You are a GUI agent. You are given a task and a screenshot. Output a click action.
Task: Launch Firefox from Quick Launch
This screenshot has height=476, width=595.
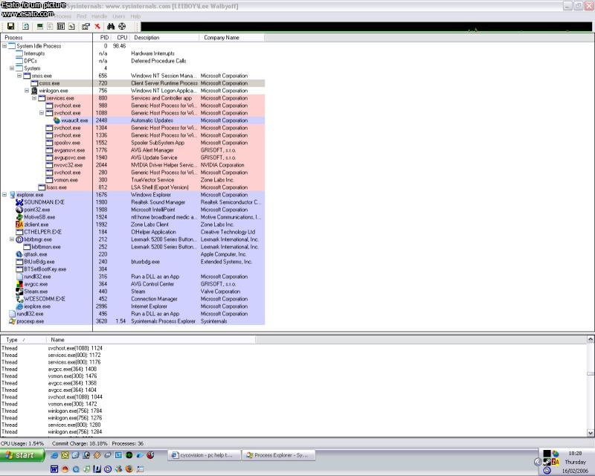pos(129,469)
